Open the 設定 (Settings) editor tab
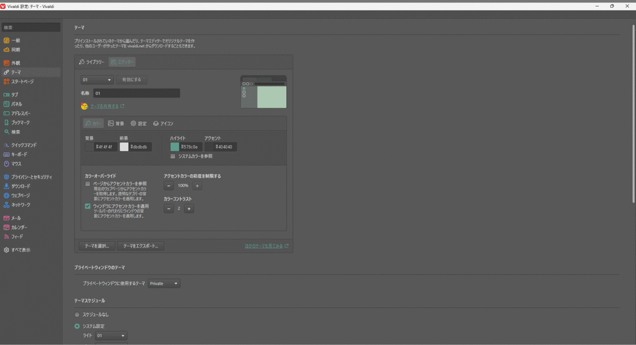Screen dimensions: 636x345 (x=139, y=123)
